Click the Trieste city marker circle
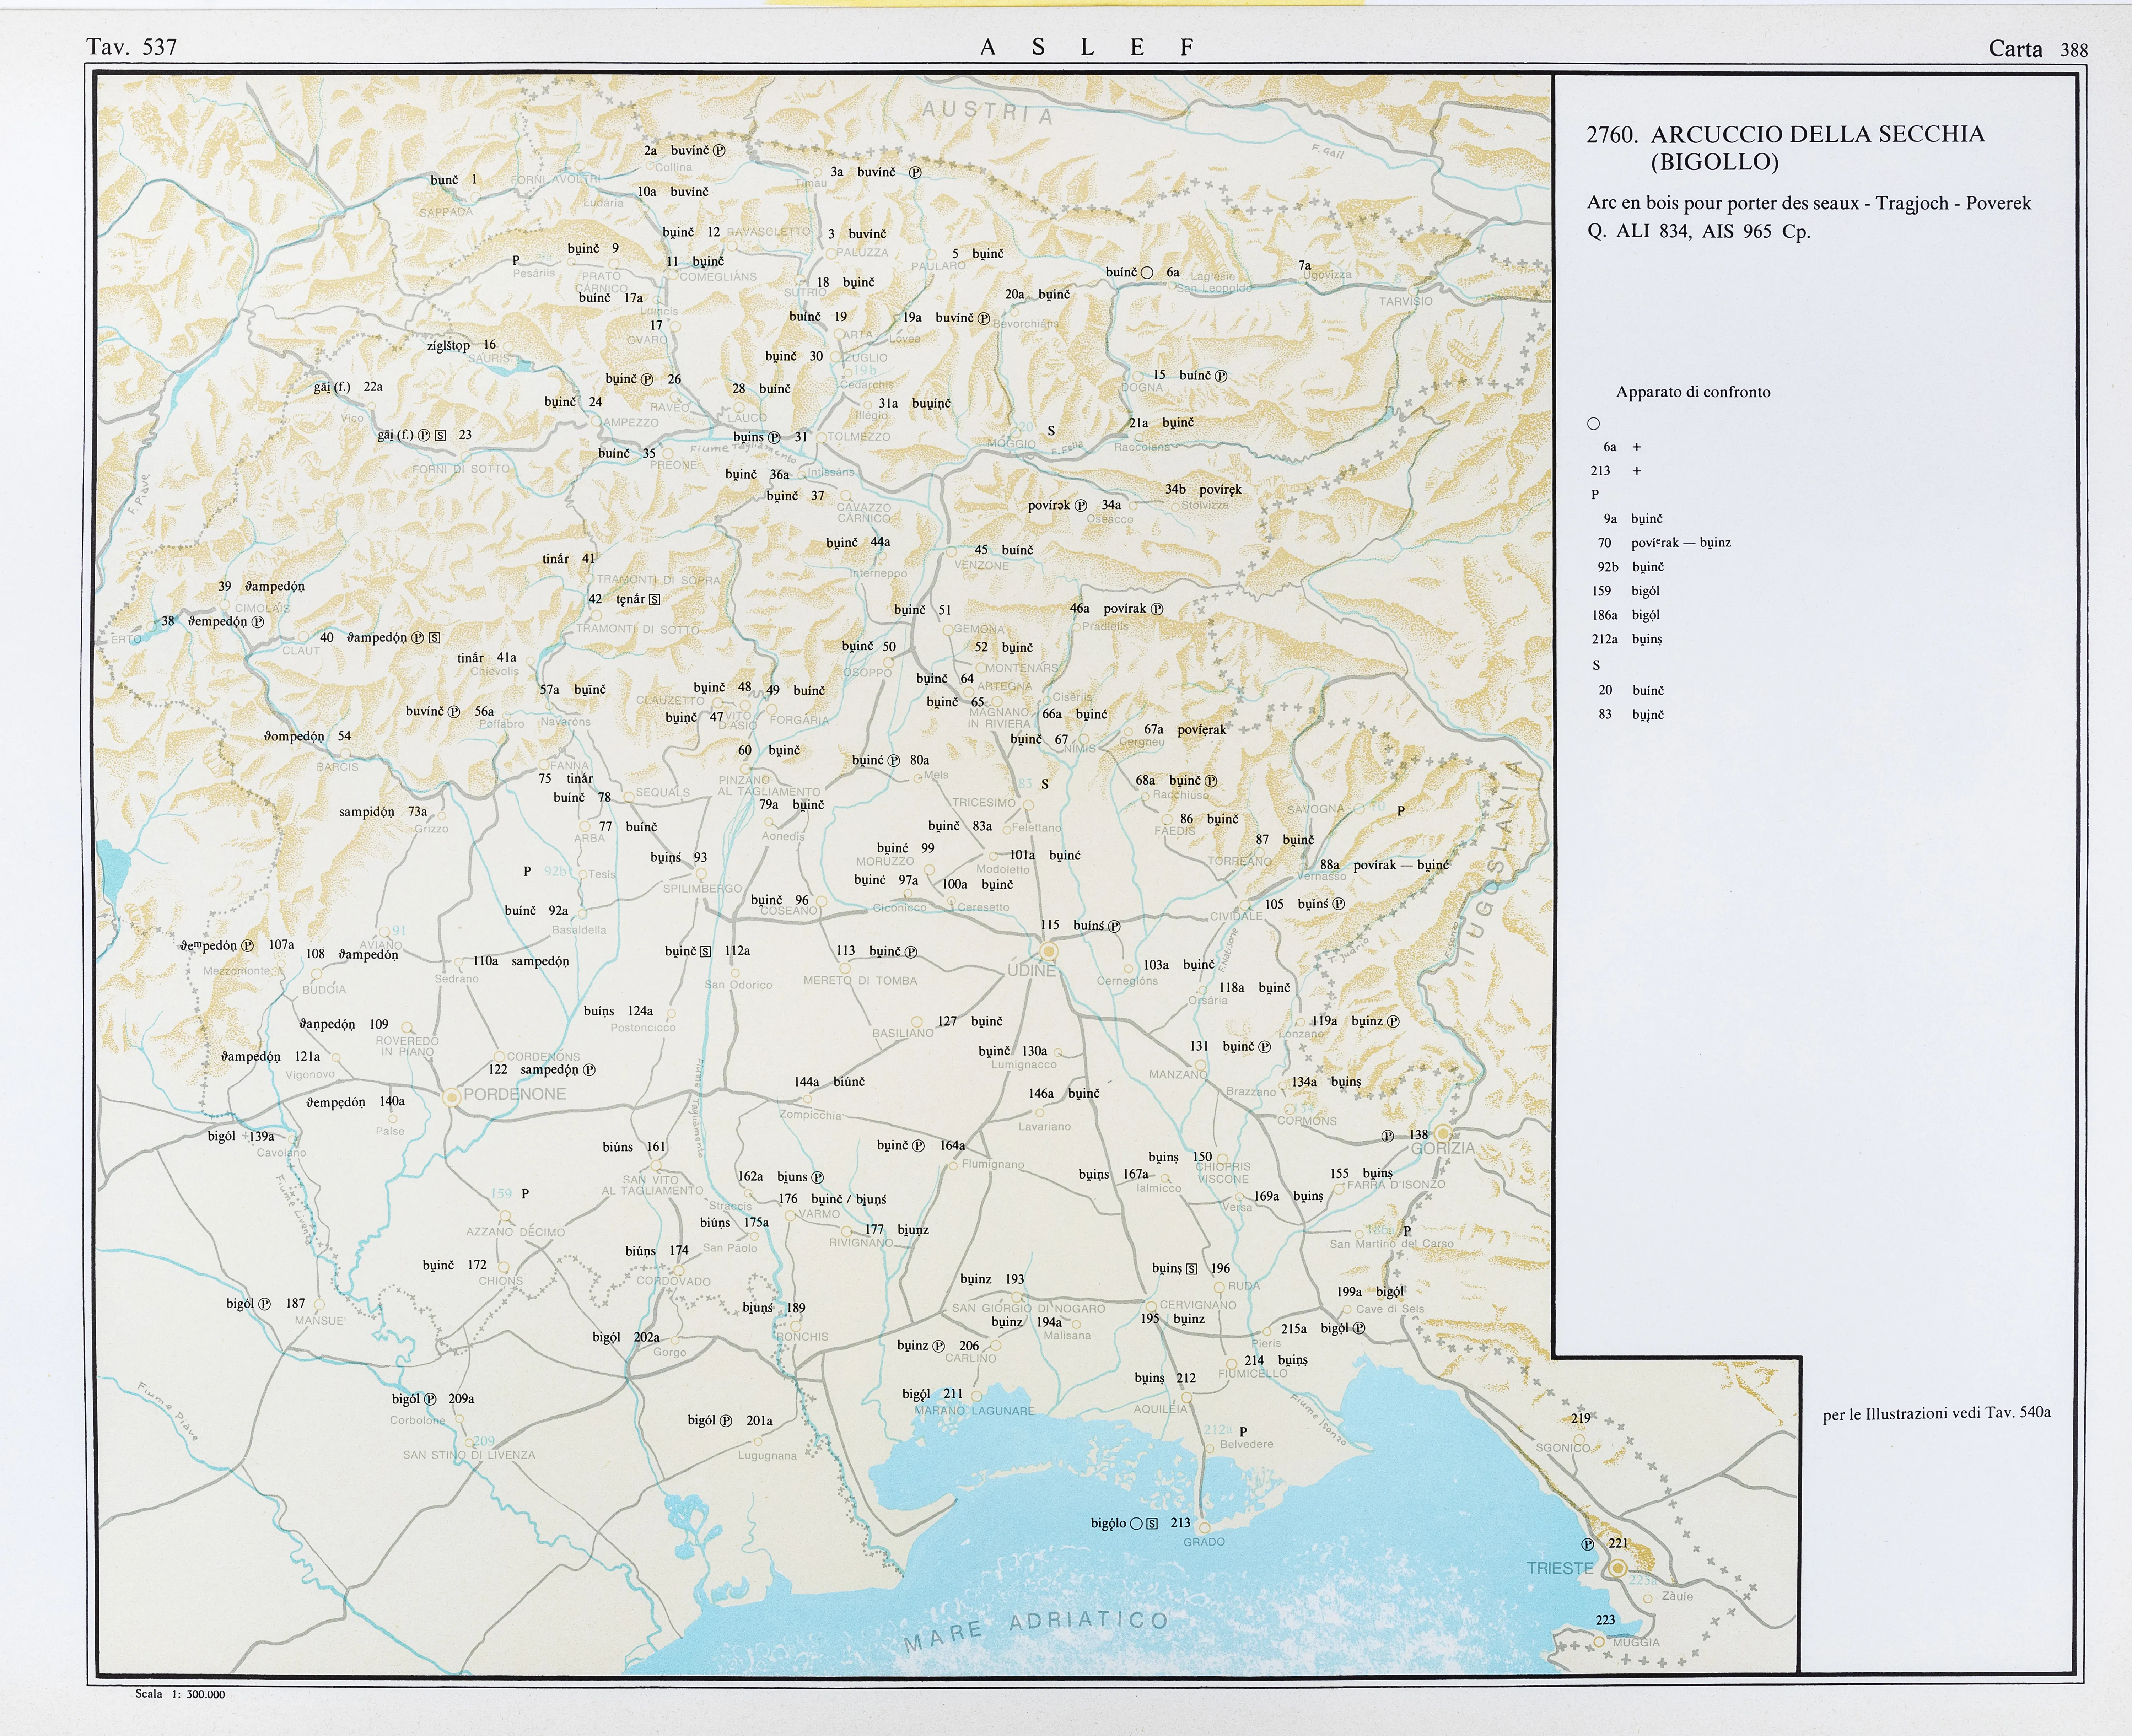 1617,1568
